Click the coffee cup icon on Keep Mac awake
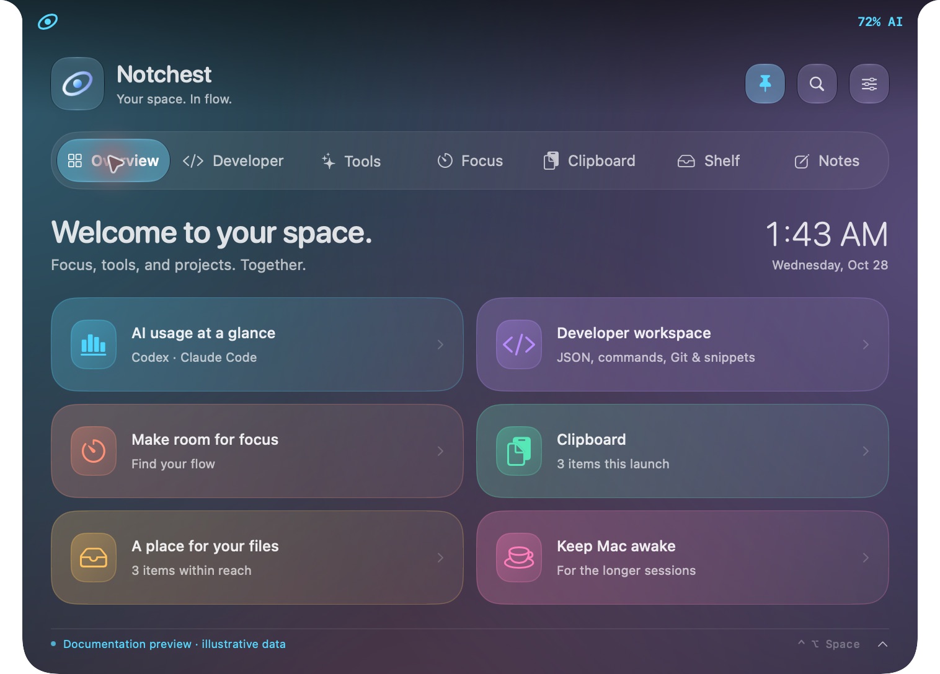940x674 pixels. point(519,558)
